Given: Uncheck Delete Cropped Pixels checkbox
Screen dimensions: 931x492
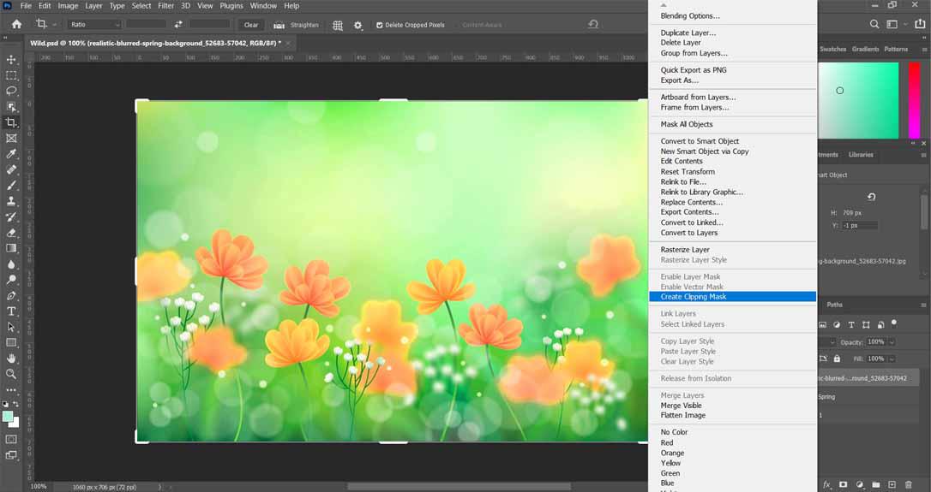Looking at the screenshot, I should (x=380, y=25).
